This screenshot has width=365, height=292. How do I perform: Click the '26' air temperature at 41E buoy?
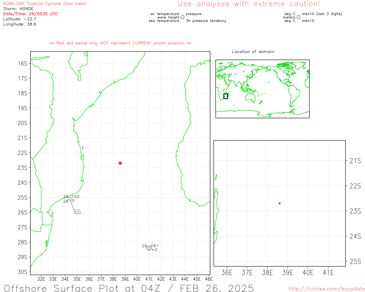click(x=145, y=246)
